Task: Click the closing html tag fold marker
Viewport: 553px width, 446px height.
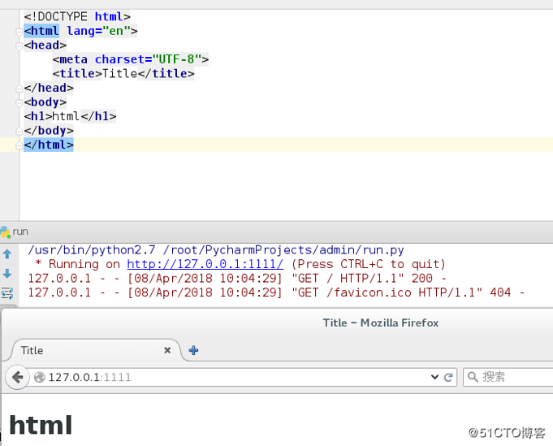Action: click(x=19, y=145)
